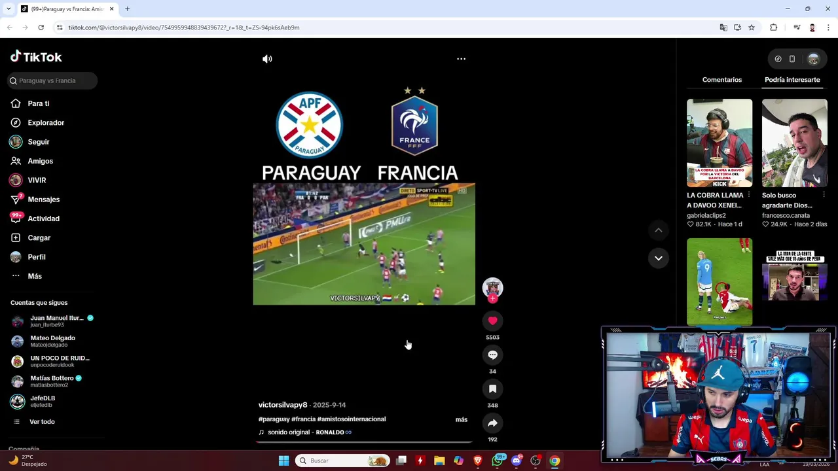Reload the page in Chrome

pos(41,27)
